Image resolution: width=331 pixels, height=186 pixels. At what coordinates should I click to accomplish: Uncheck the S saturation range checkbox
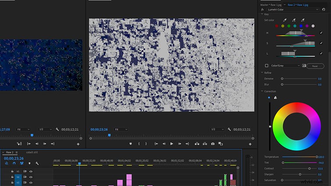[321, 43]
